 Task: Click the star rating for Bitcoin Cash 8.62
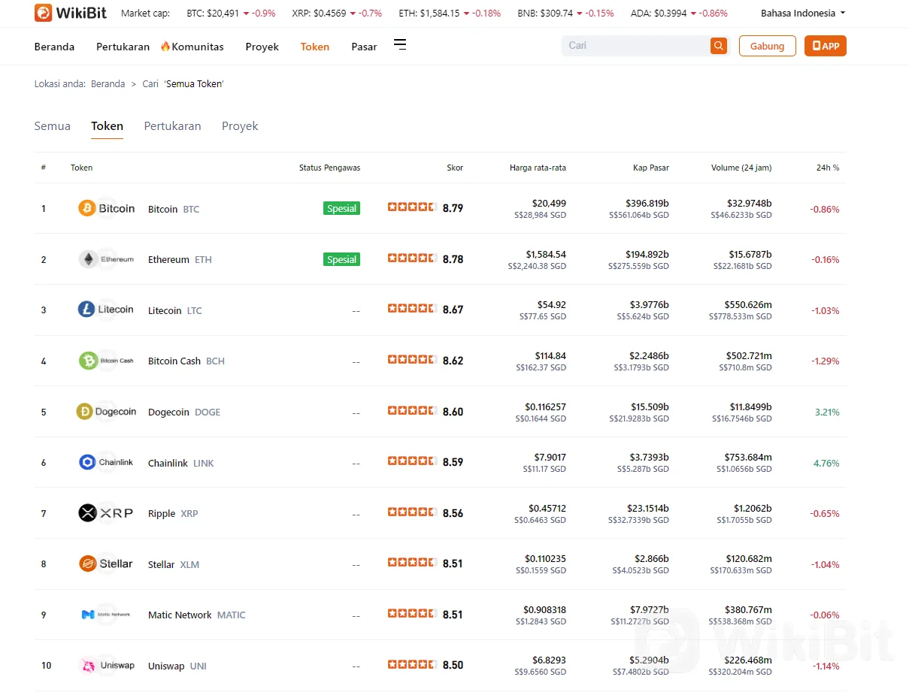[412, 360]
